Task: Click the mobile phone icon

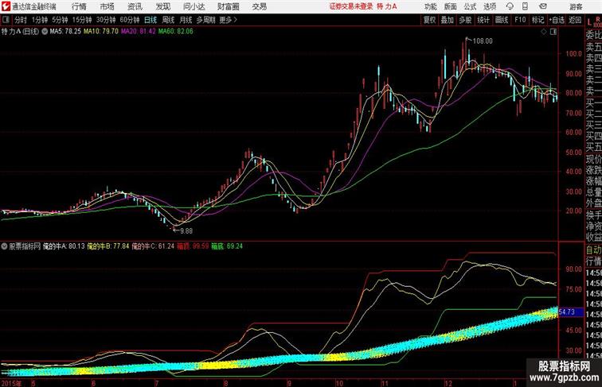Action: coord(526,6)
